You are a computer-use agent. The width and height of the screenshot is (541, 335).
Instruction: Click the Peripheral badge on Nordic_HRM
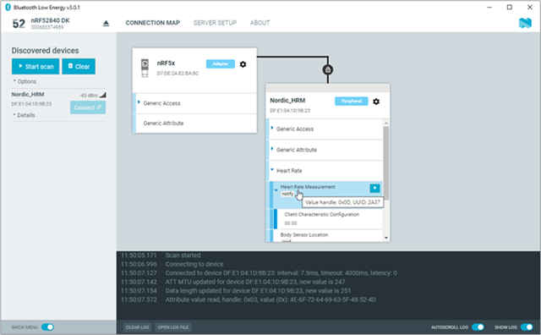click(x=352, y=102)
